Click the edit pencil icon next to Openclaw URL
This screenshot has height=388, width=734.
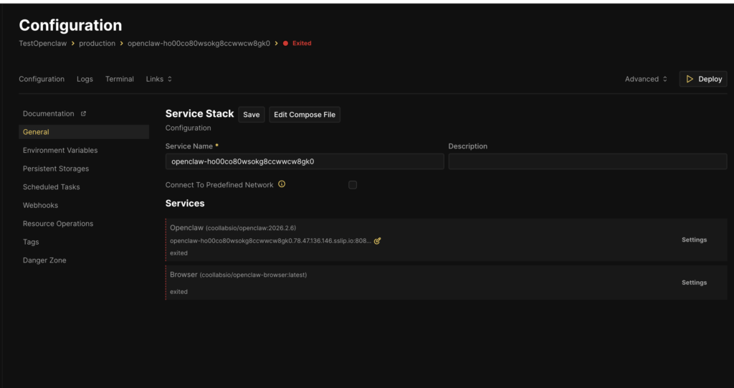(378, 241)
